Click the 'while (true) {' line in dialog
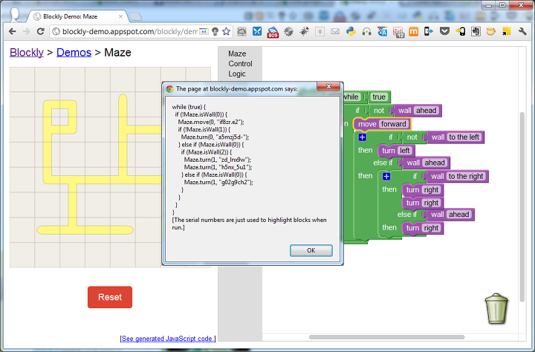Image resolution: width=535 pixels, height=352 pixels. point(189,107)
